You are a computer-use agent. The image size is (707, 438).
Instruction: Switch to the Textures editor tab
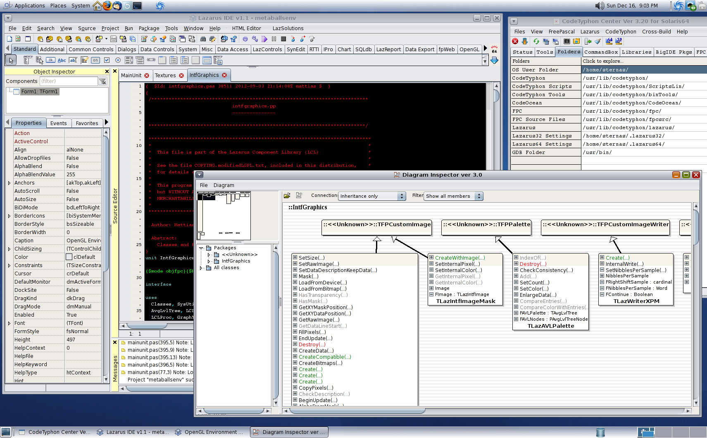169,75
